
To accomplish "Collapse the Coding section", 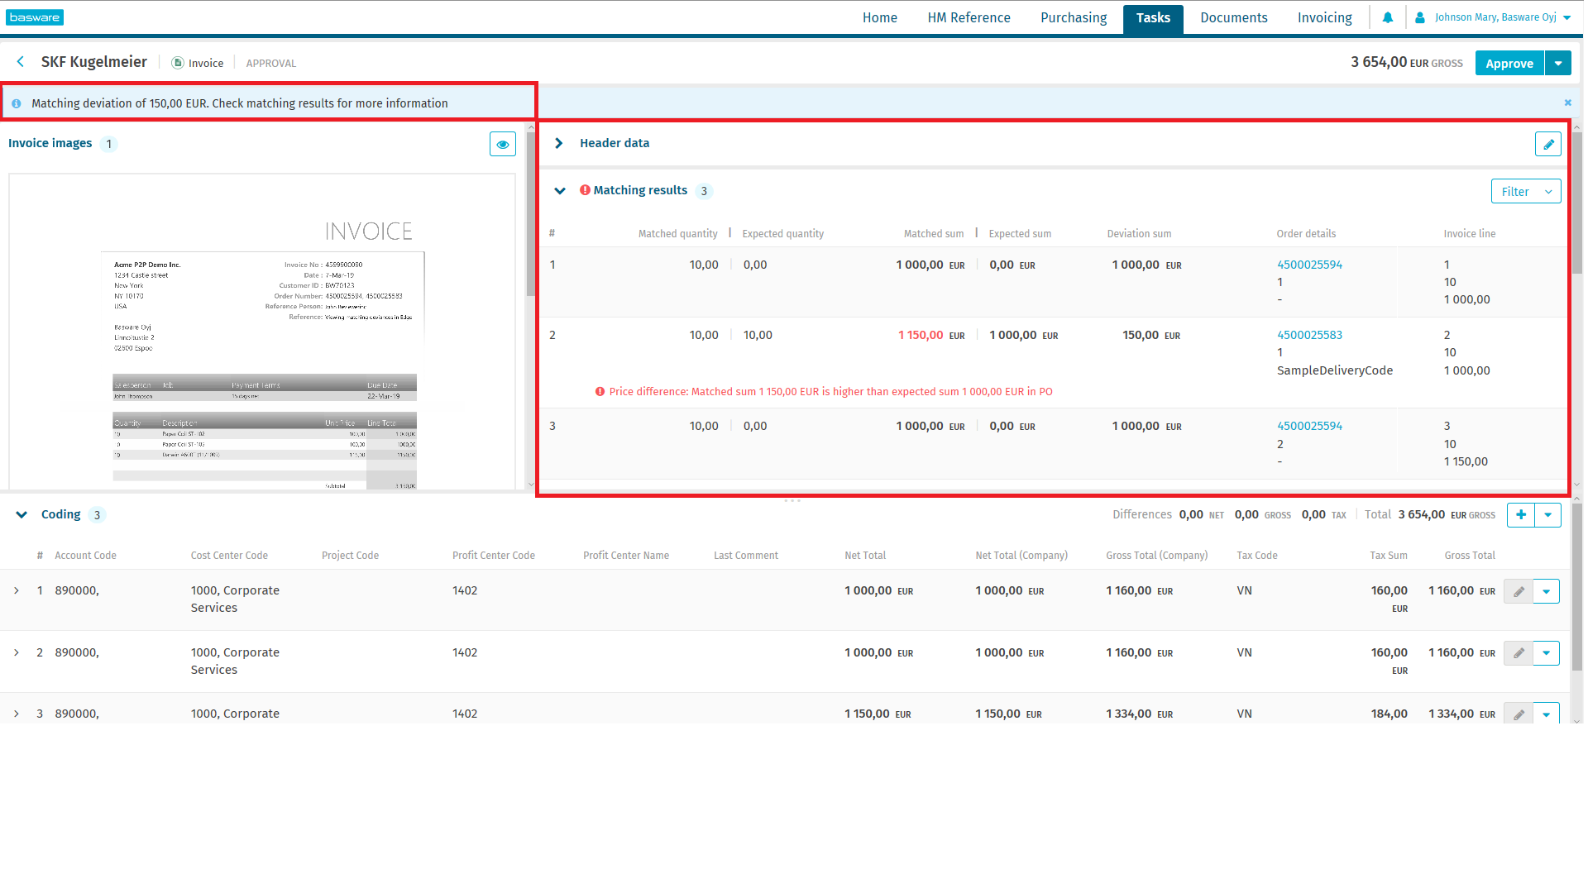I will coord(22,515).
